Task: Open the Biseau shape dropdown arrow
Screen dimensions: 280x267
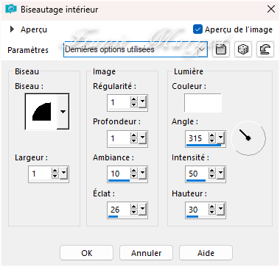Action: click(63, 112)
